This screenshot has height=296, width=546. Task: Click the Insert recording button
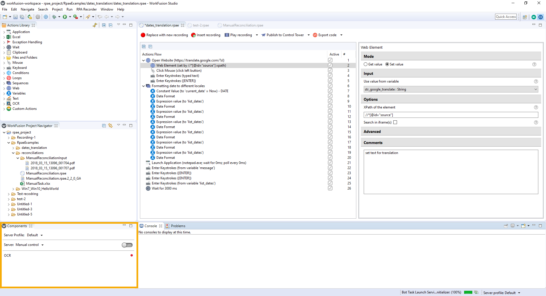[x=206, y=35]
